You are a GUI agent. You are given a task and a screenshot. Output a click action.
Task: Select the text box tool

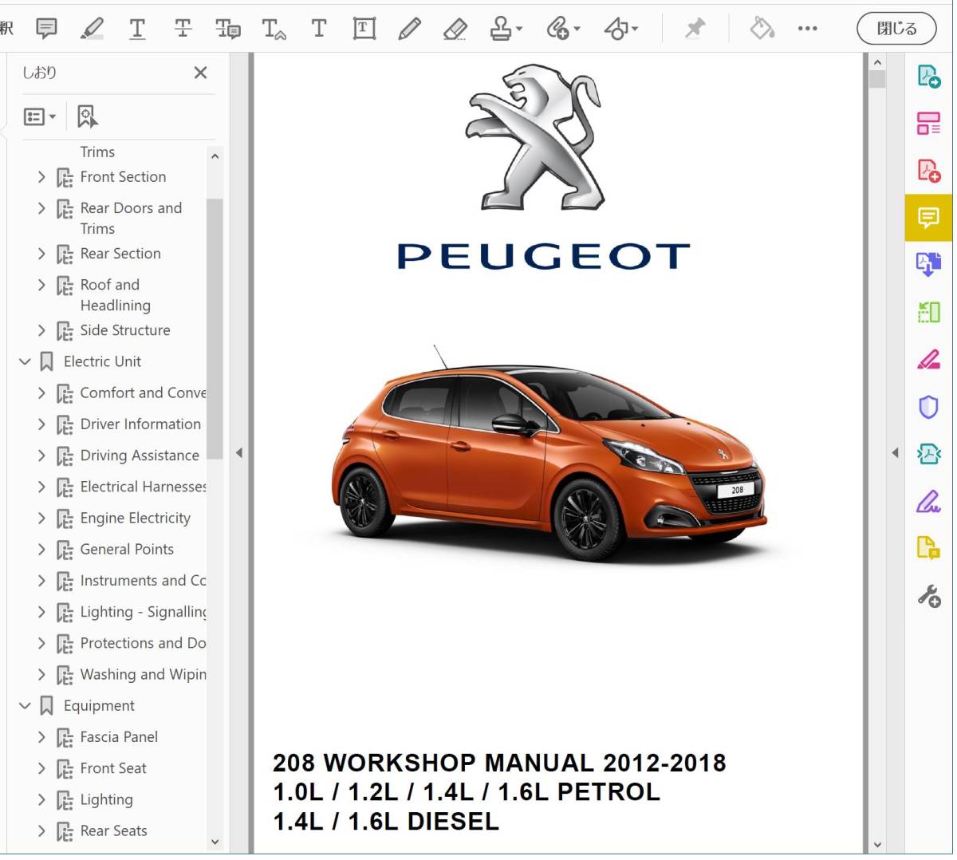pyautogui.click(x=364, y=29)
